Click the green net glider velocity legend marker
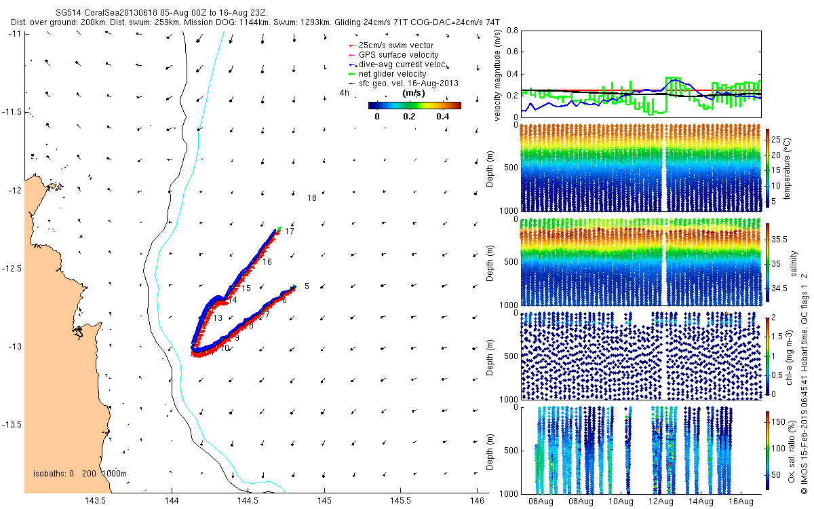This screenshot has height=509, width=814. [351, 74]
